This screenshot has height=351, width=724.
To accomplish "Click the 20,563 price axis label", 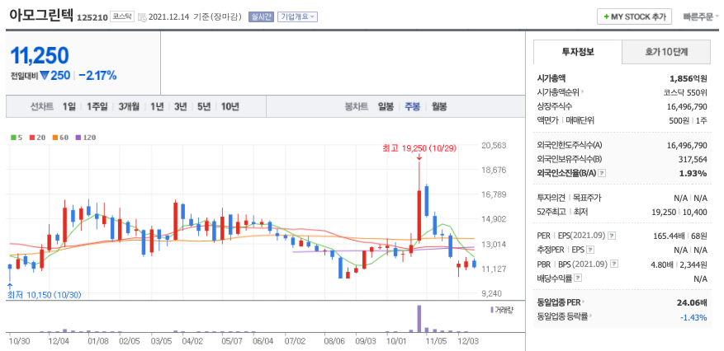I will (493, 145).
